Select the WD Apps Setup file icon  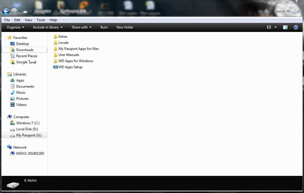55,67
